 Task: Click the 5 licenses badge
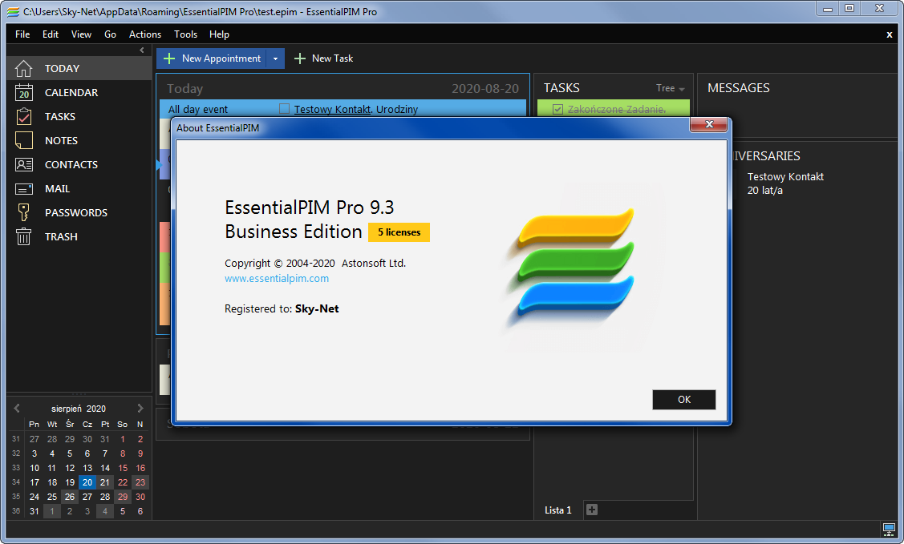(x=399, y=232)
